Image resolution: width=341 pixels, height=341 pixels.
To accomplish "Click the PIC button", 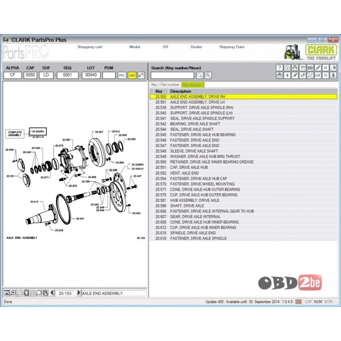I will click(122, 75).
